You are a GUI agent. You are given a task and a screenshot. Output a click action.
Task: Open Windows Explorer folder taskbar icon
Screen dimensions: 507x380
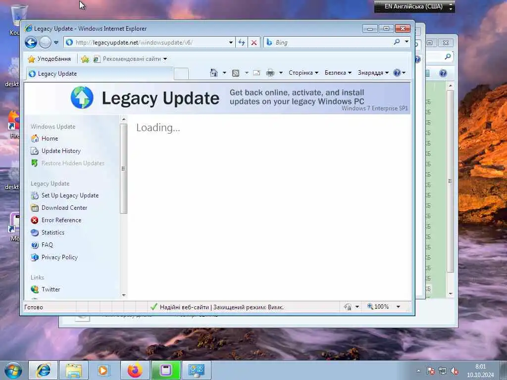(x=74, y=370)
